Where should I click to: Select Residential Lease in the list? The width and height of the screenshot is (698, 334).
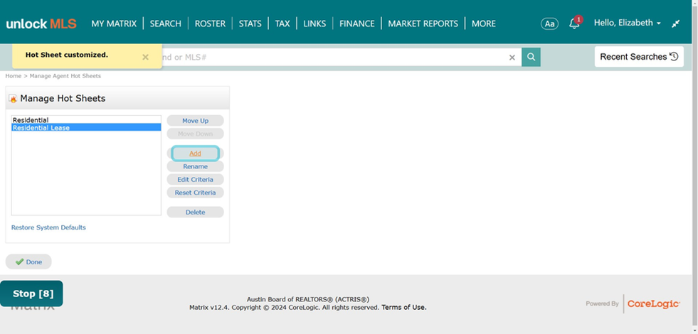coord(86,128)
